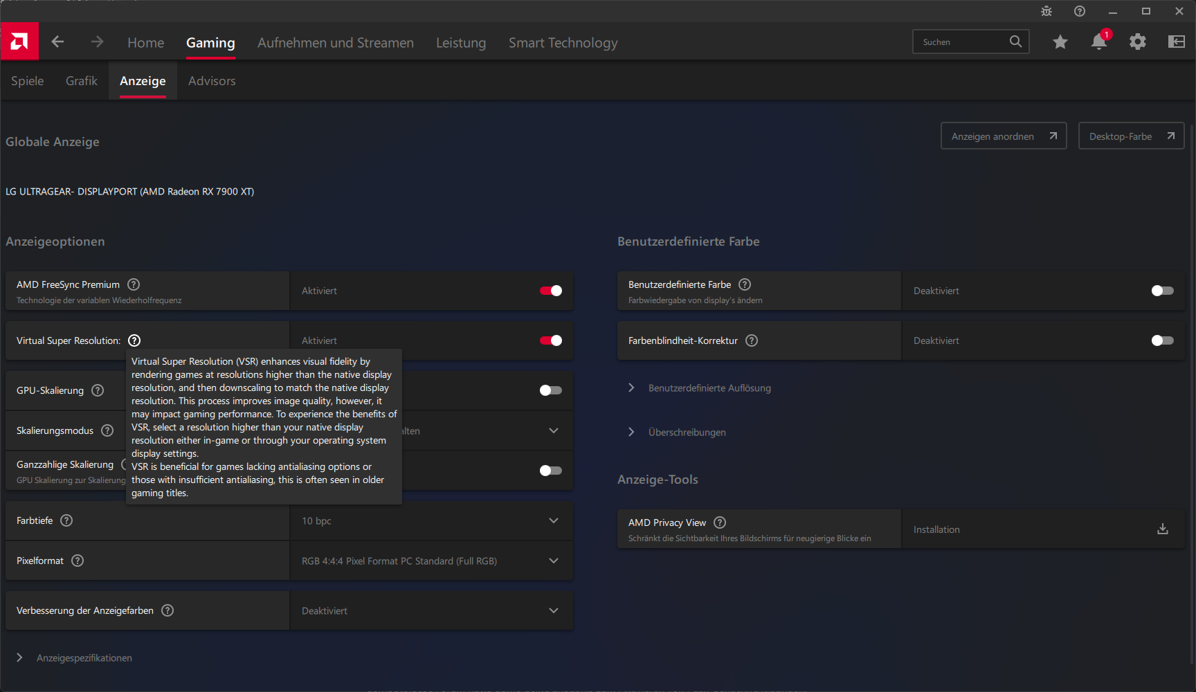Open settings gear icon
Viewport: 1196px width, 692px height.
(x=1137, y=42)
